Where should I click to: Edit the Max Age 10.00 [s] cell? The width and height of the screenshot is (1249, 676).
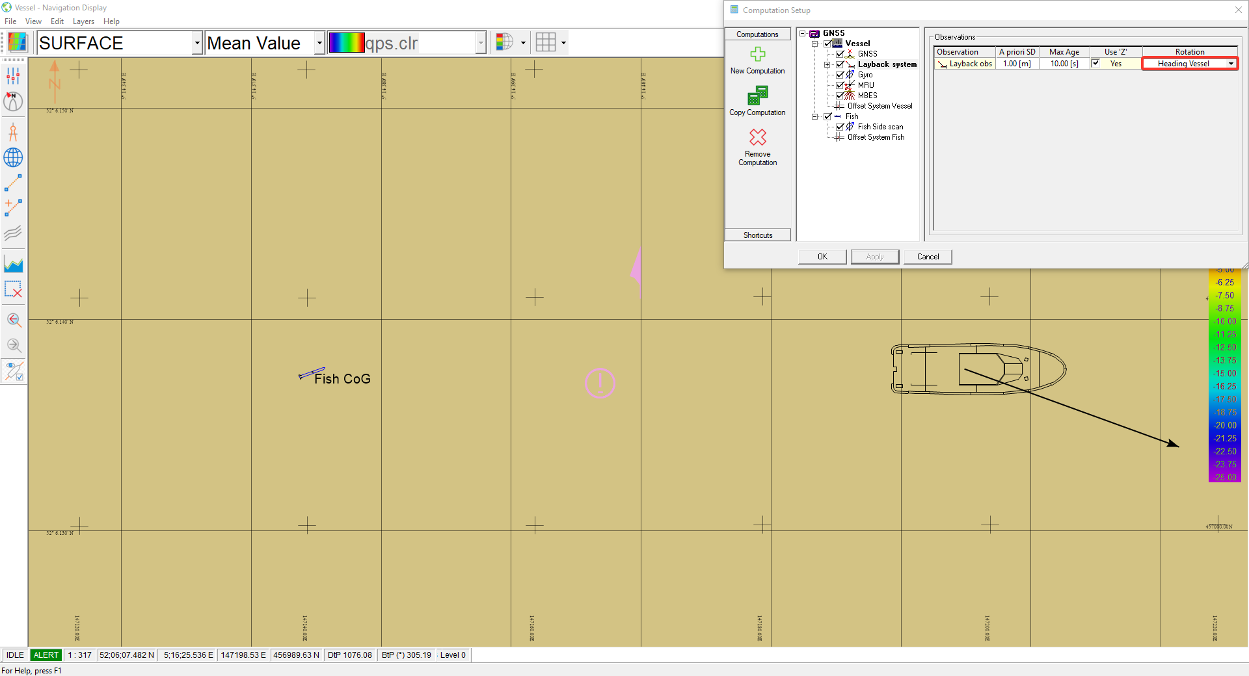[1064, 64]
